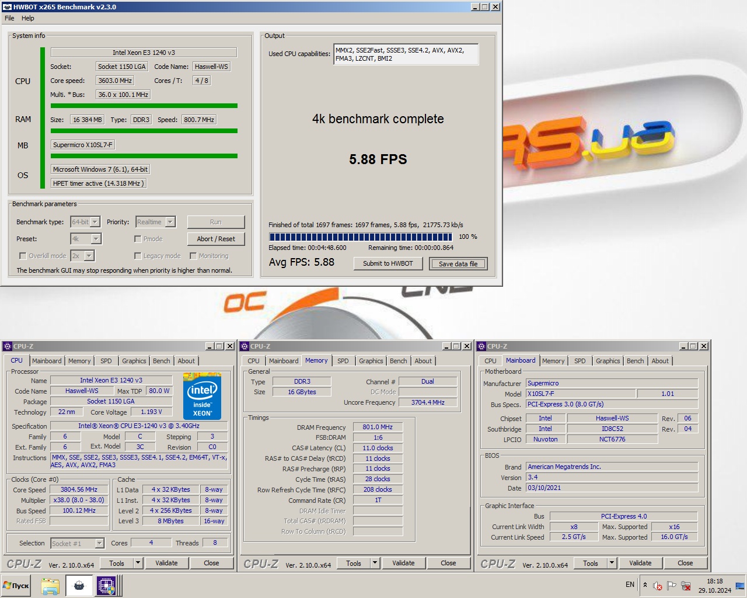Click the Level 3 8 MBytes cache value
This screenshot has height=598, width=747.
(170, 521)
